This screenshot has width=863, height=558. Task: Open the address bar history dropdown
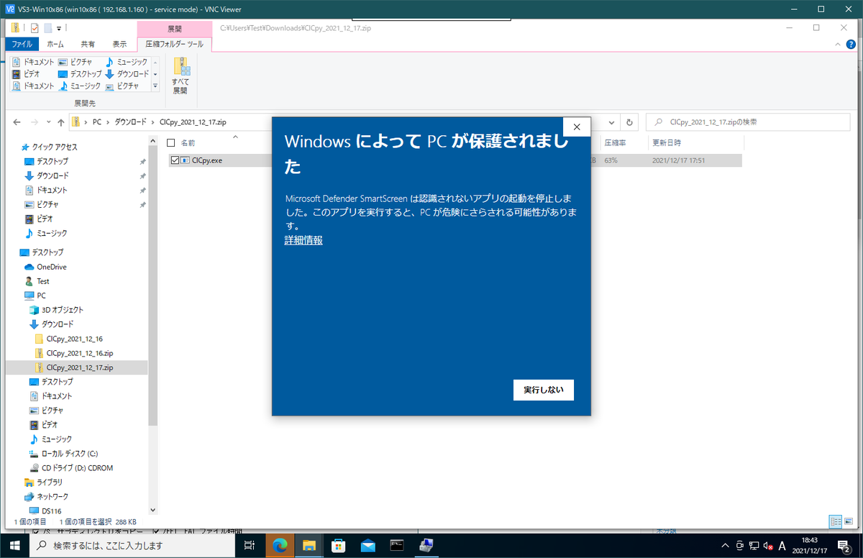[x=612, y=122]
